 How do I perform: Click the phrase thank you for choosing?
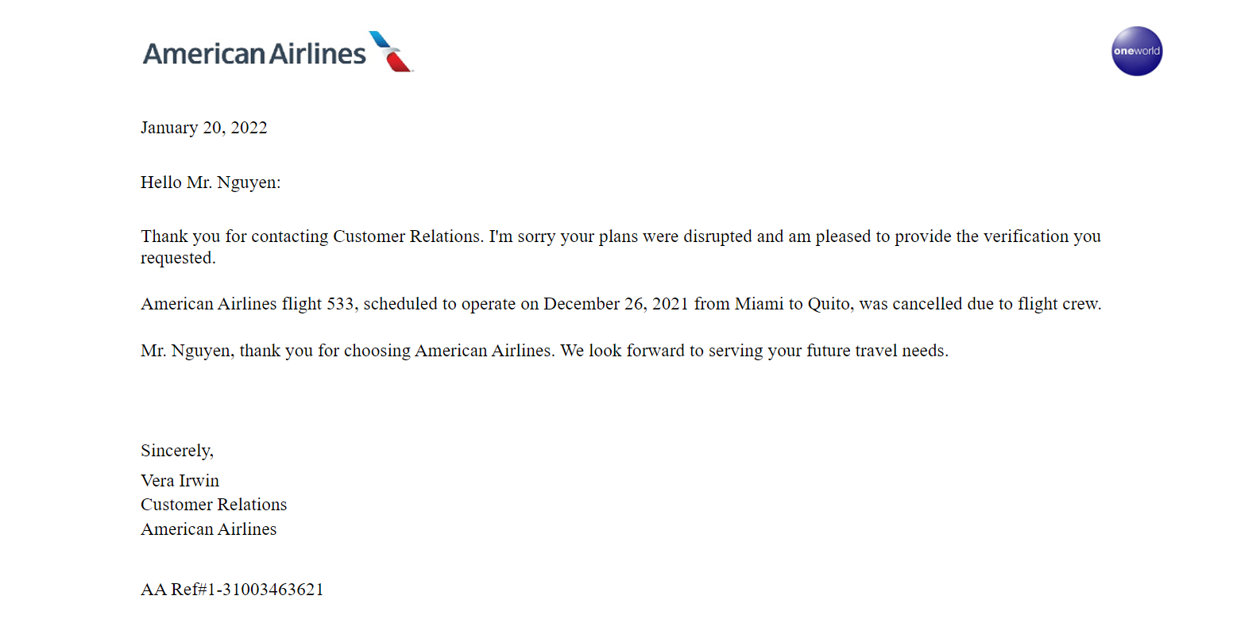pyautogui.click(x=325, y=351)
